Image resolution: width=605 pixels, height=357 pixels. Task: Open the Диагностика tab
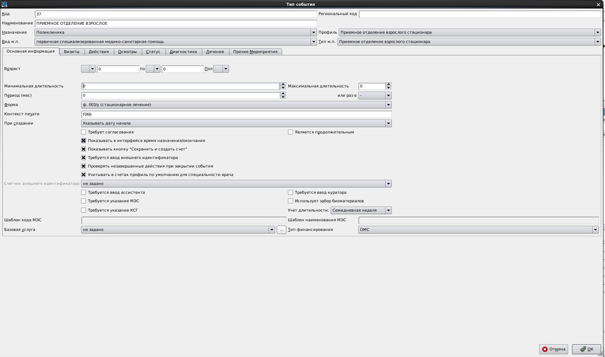coord(183,52)
